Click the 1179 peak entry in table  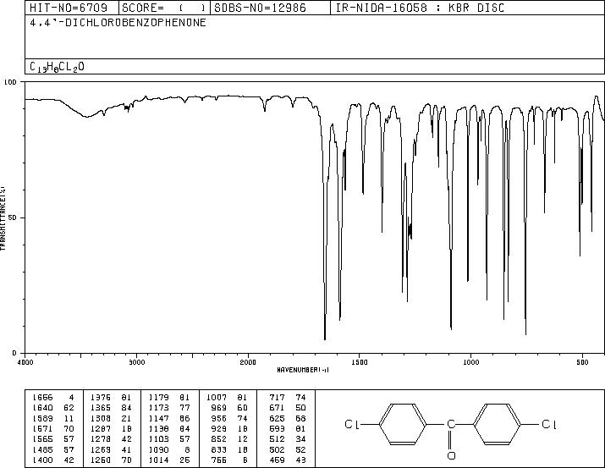170,398
